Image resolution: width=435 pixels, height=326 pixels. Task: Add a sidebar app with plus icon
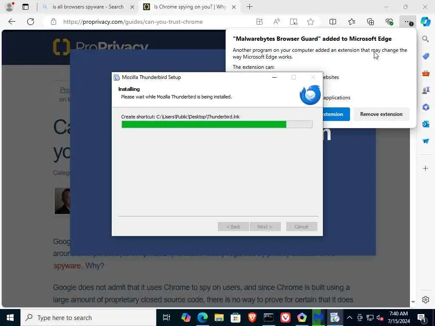coord(426,168)
